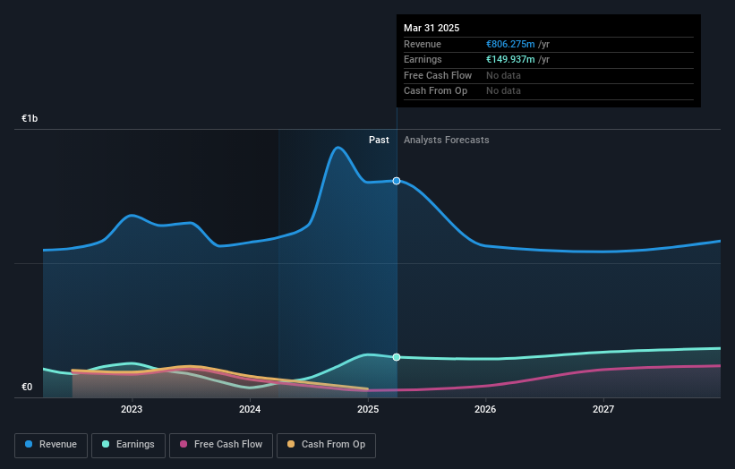Click the Revenue row label in tooltip

click(423, 44)
